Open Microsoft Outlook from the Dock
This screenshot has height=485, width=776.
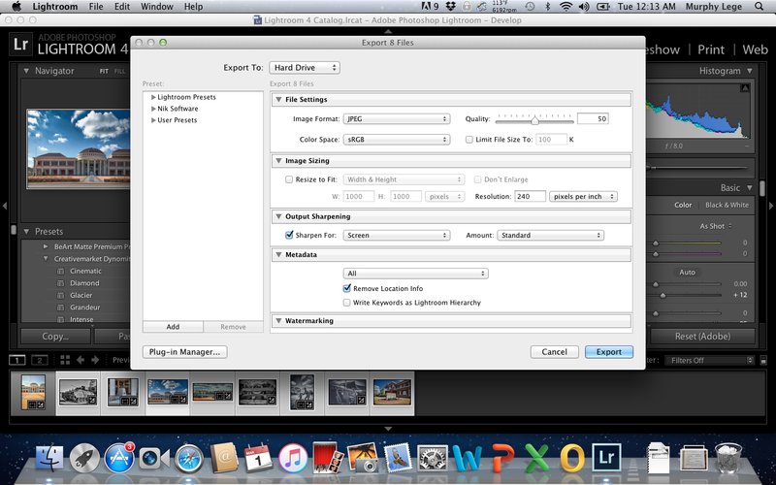point(572,458)
